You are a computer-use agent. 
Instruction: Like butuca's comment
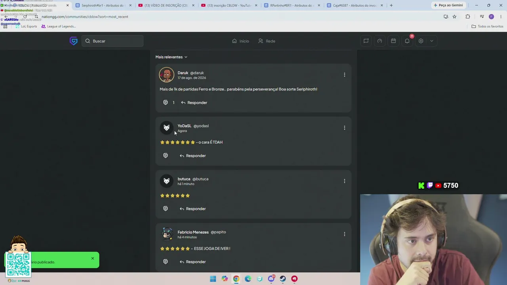[166, 209]
